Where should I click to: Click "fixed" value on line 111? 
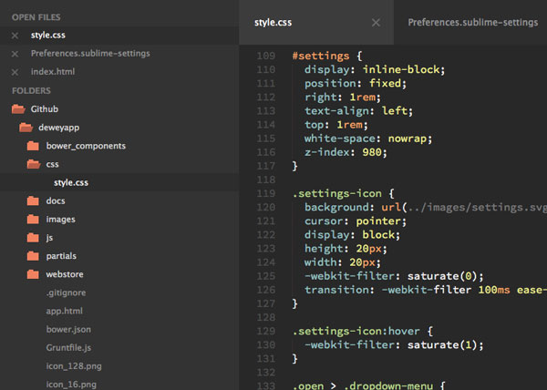click(385, 84)
